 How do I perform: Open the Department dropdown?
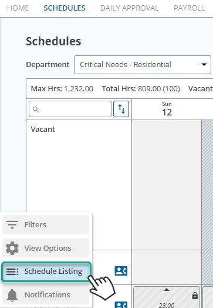click(x=143, y=65)
